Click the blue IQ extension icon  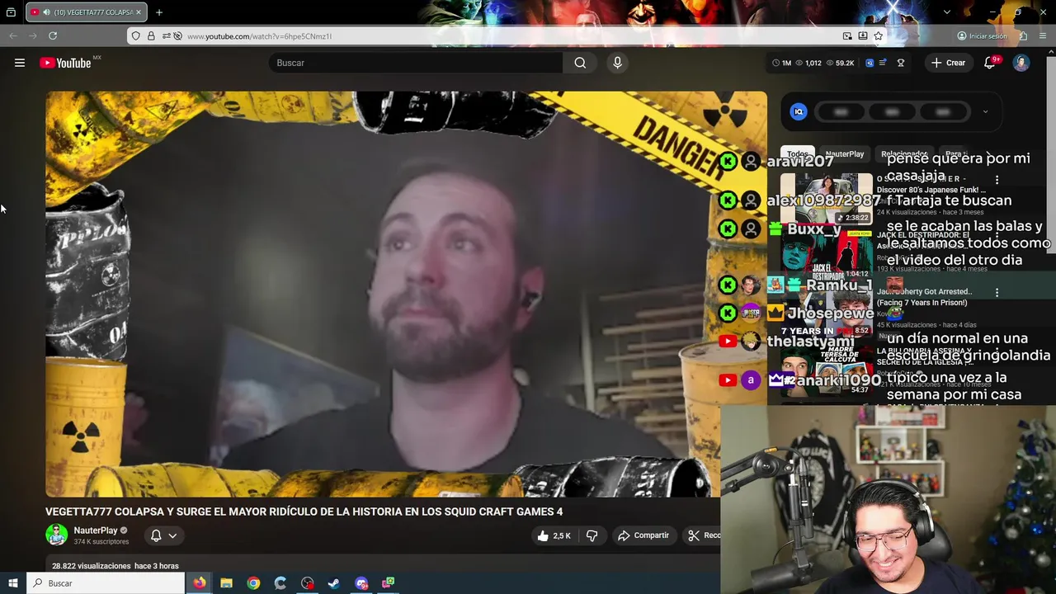click(798, 111)
